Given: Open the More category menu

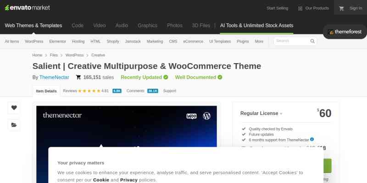Looking at the screenshot, I should pyautogui.click(x=259, y=42).
